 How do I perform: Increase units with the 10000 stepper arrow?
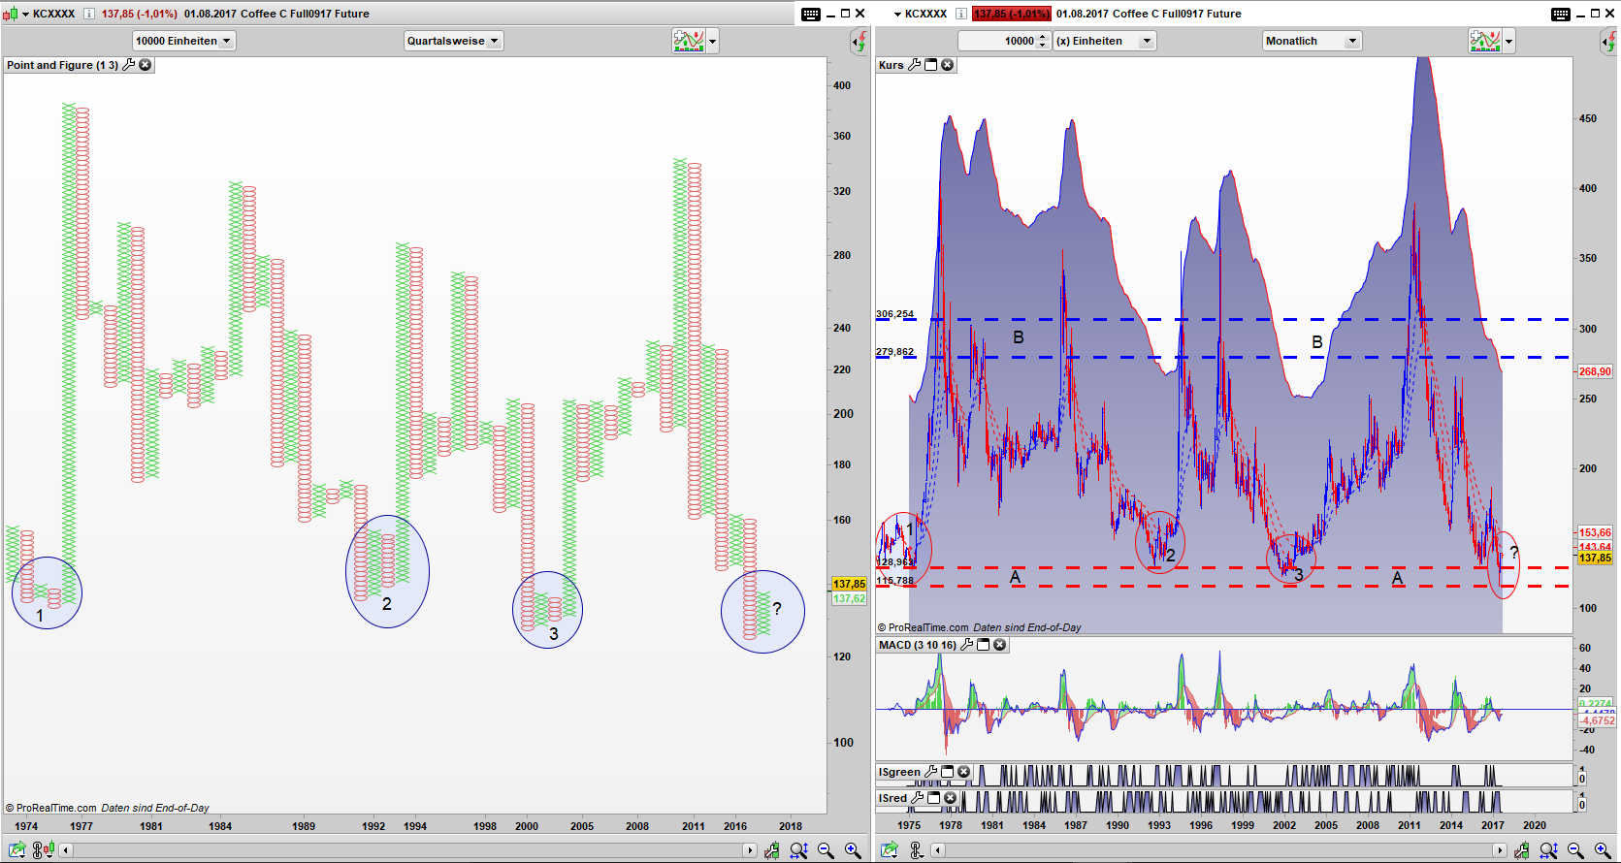coord(1043,37)
